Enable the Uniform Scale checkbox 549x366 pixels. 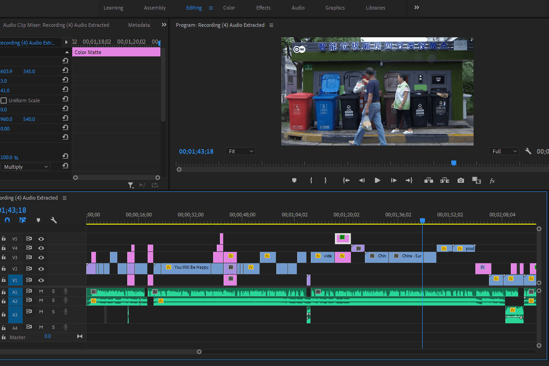[4, 100]
